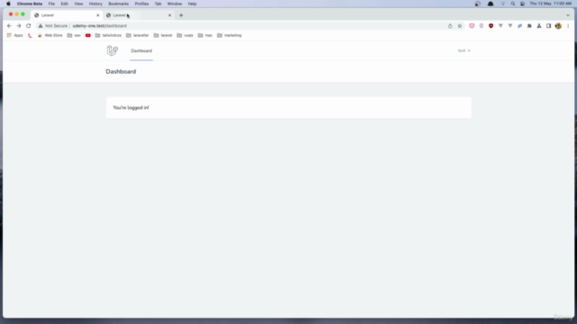577x324 pixels.
Task: Go back with the browser back arrow
Action: tap(9, 26)
